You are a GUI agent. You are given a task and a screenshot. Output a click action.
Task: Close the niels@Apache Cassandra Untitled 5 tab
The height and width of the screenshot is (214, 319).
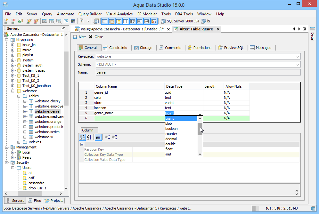click(x=168, y=29)
